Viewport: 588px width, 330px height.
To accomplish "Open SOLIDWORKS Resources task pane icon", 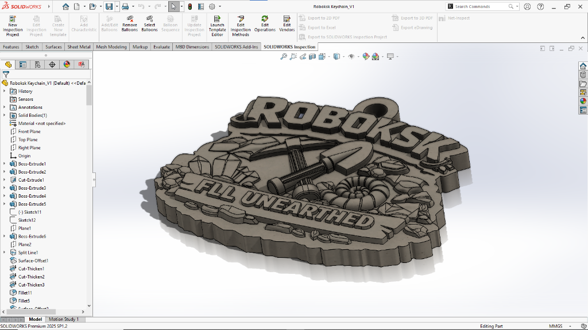I will [x=583, y=66].
